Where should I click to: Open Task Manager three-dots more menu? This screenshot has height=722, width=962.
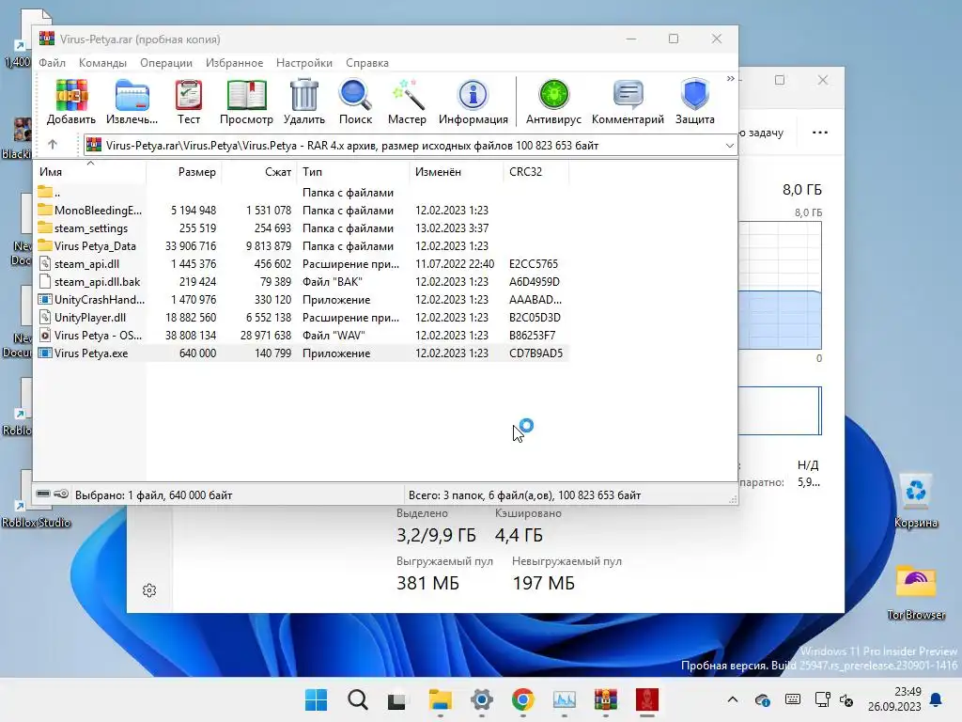click(819, 132)
